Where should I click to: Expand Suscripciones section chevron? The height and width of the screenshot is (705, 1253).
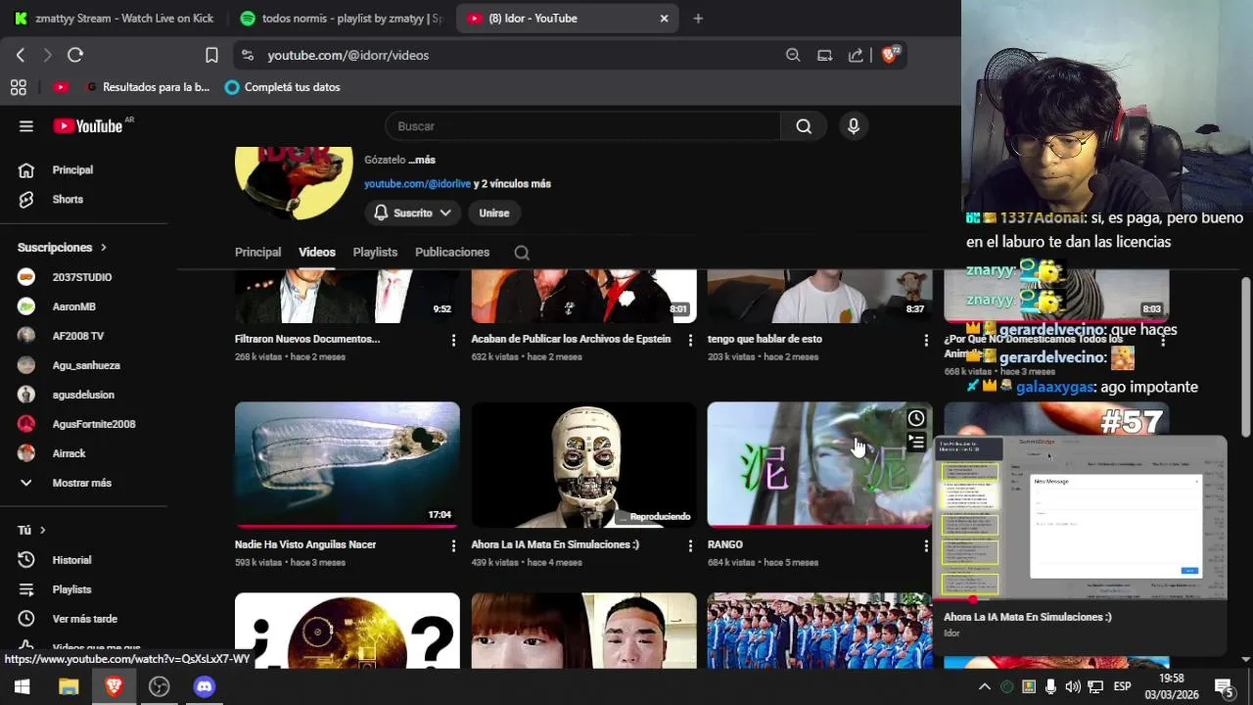click(103, 248)
